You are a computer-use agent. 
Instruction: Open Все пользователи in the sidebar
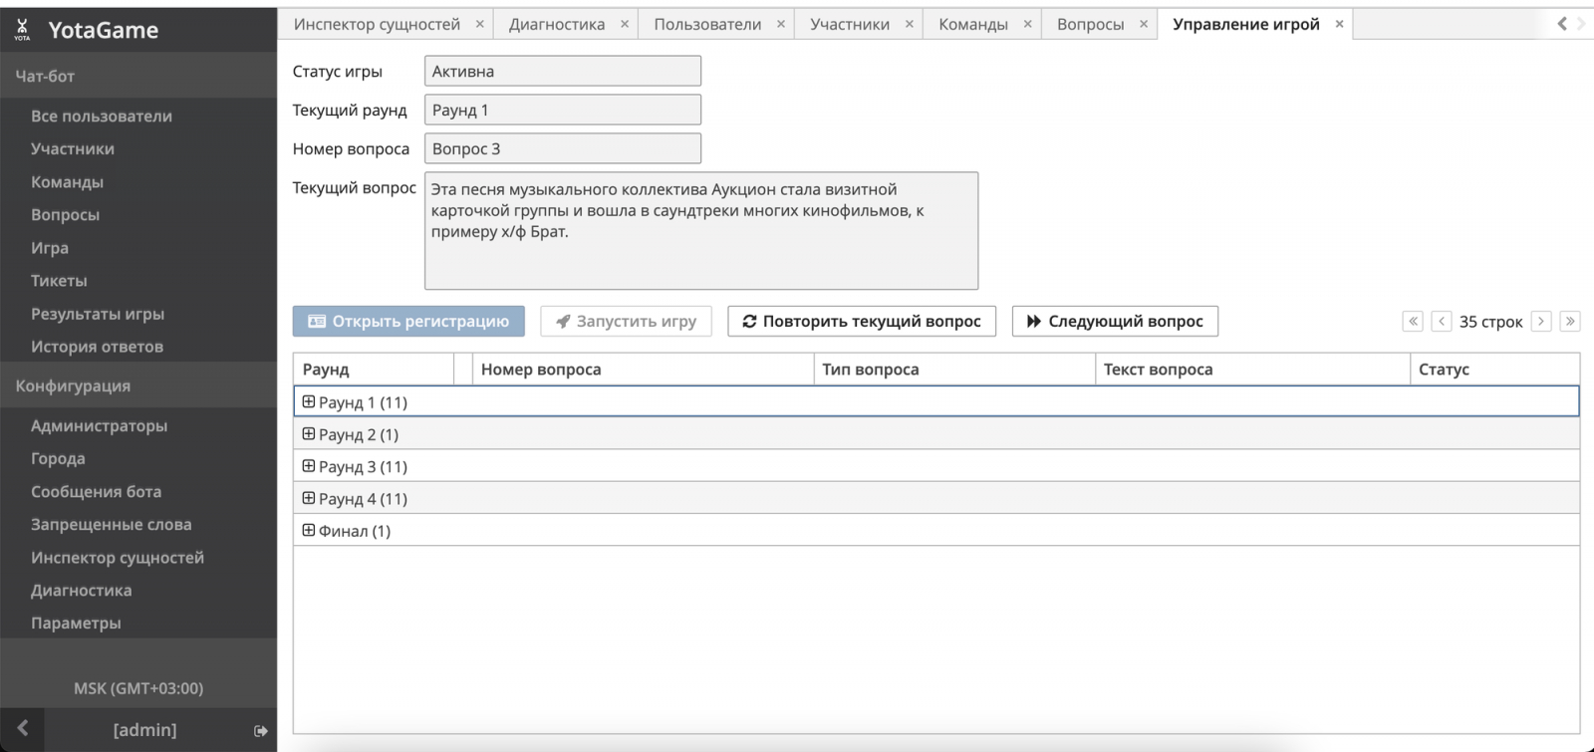(102, 116)
